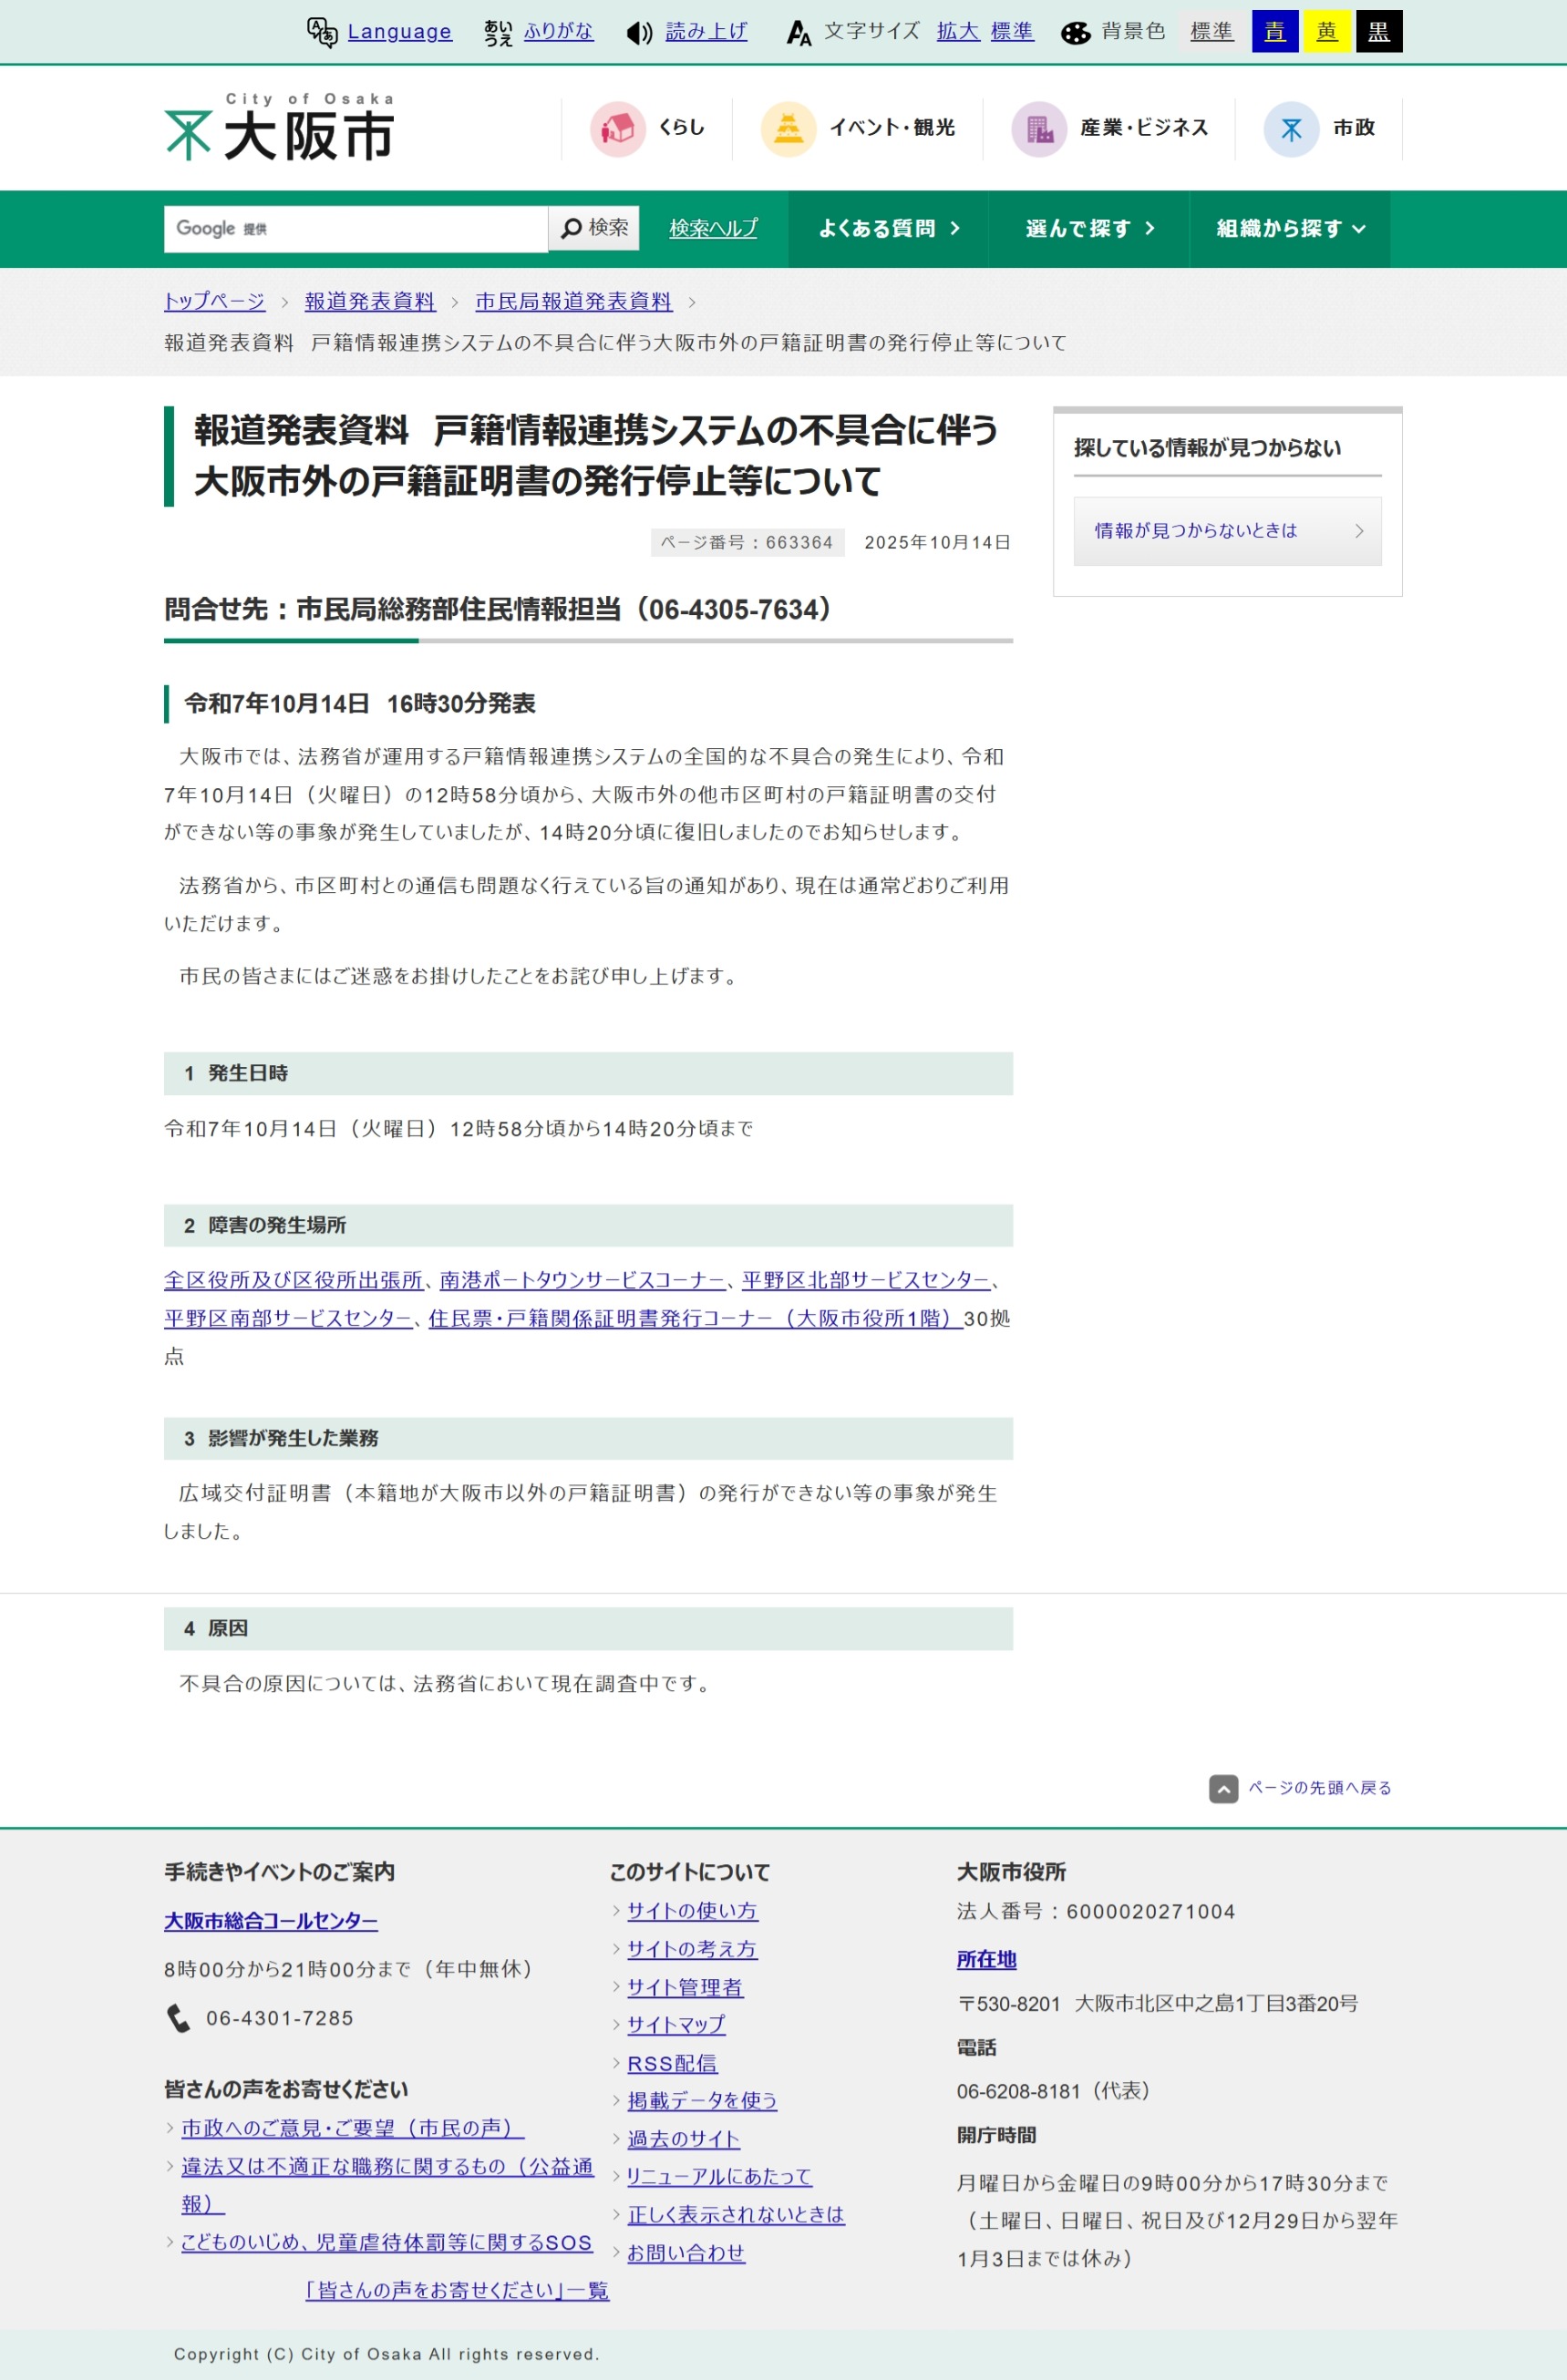This screenshot has height=2380, width=1567.
Task: Go to 報道発表資料 in breadcrumb
Action: [369, 301]
